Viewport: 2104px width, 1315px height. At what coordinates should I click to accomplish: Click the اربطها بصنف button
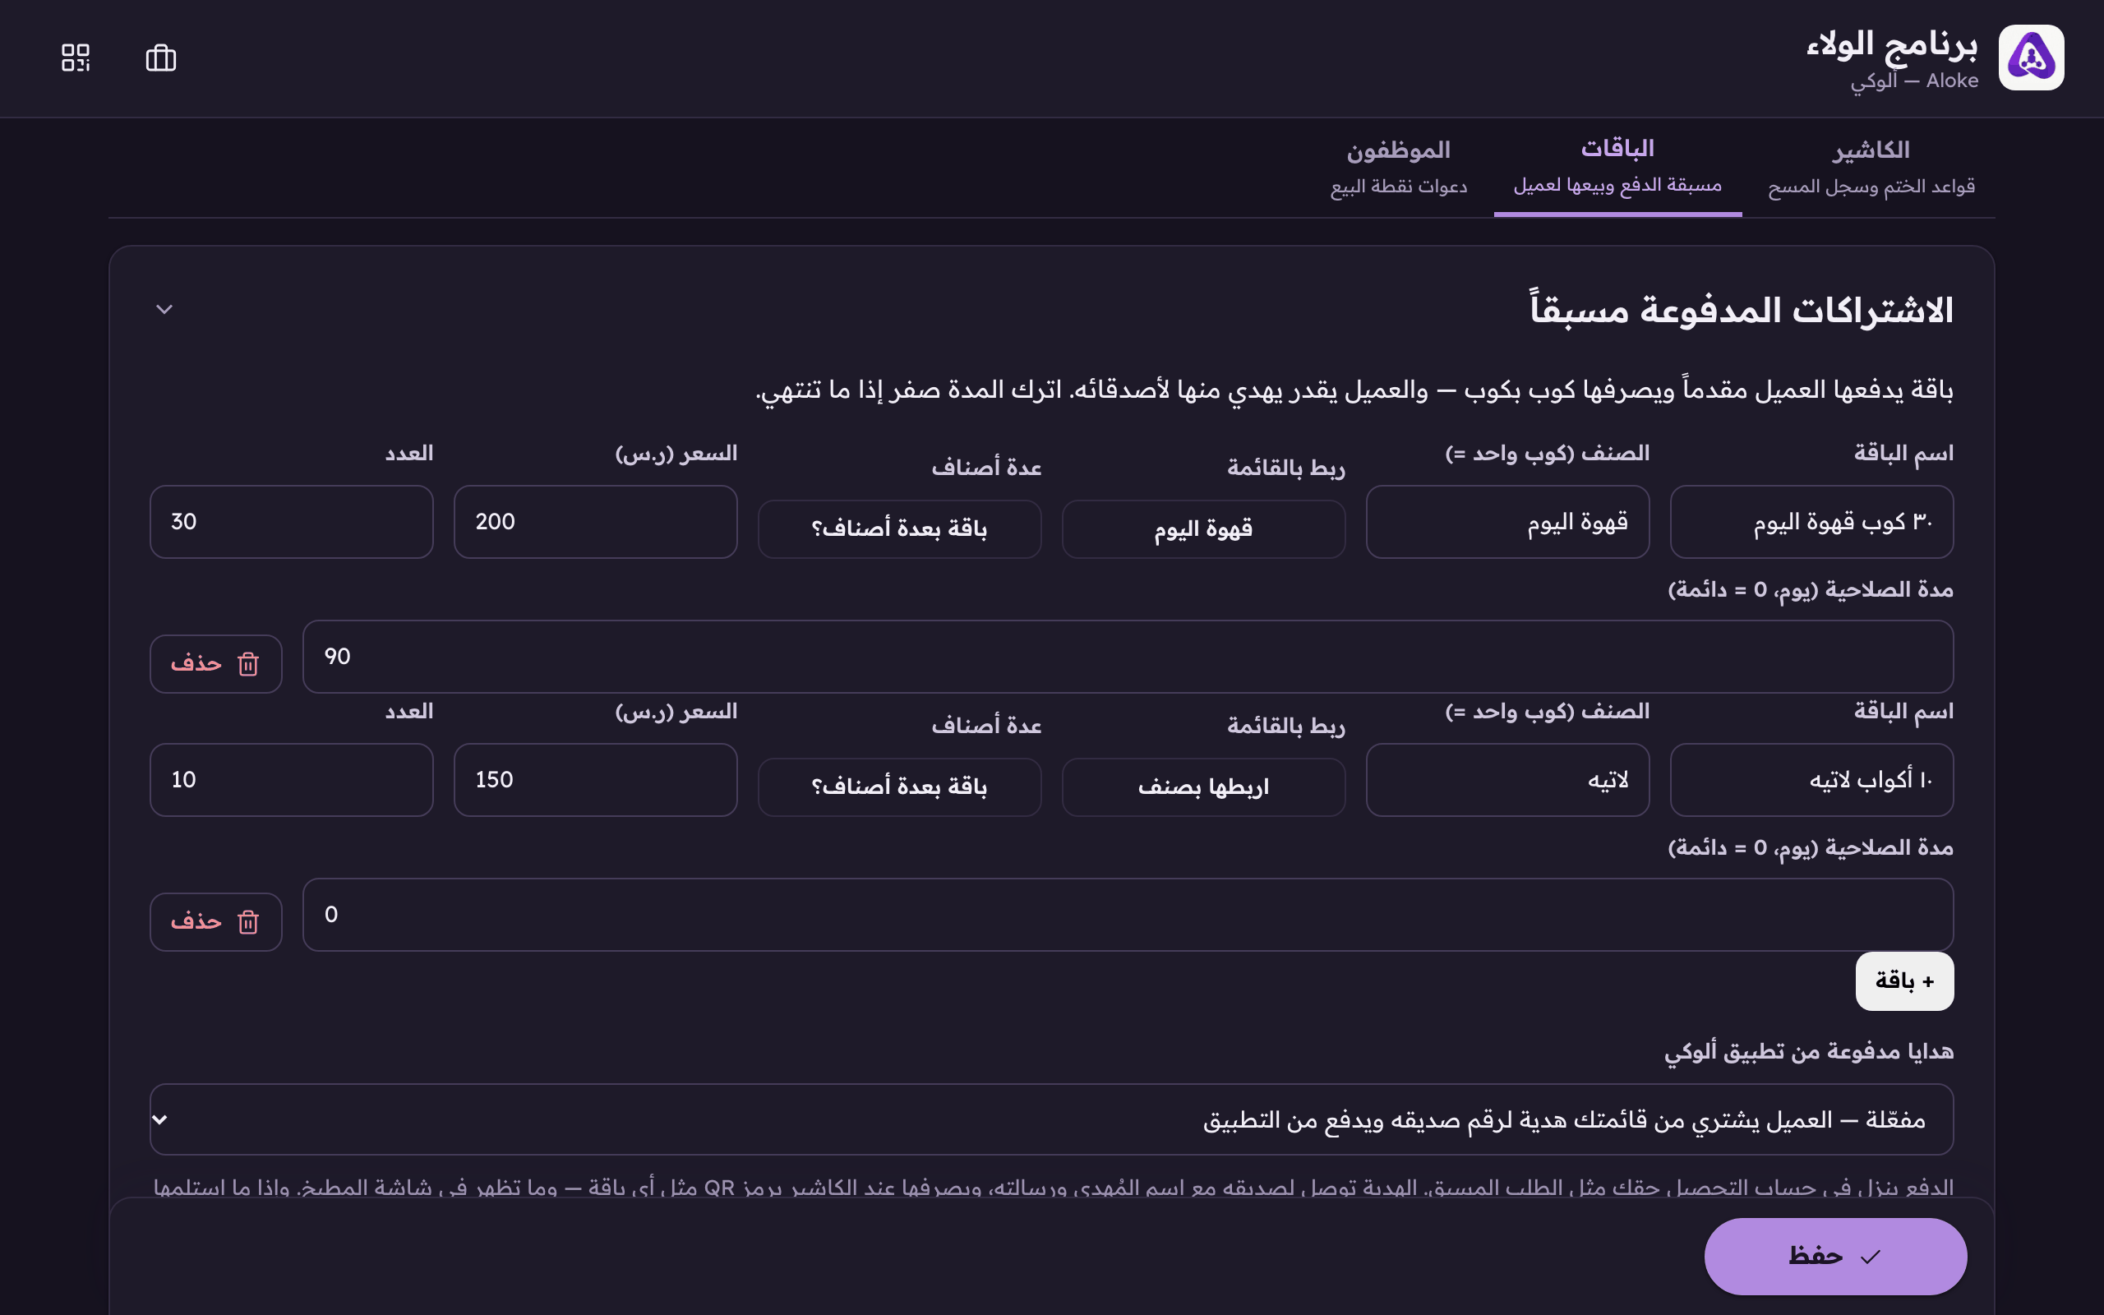(x=1203, y=787)
